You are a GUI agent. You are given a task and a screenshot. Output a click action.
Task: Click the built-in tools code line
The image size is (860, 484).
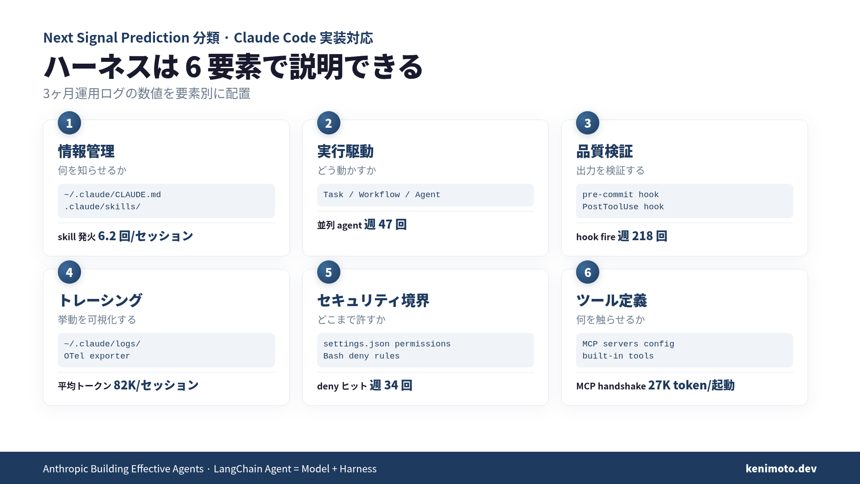tap(618, 356)
